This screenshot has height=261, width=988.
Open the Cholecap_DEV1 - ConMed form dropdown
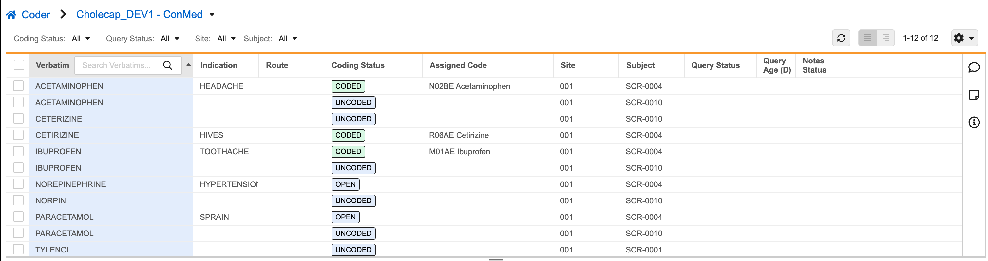(x=212, y=15)
